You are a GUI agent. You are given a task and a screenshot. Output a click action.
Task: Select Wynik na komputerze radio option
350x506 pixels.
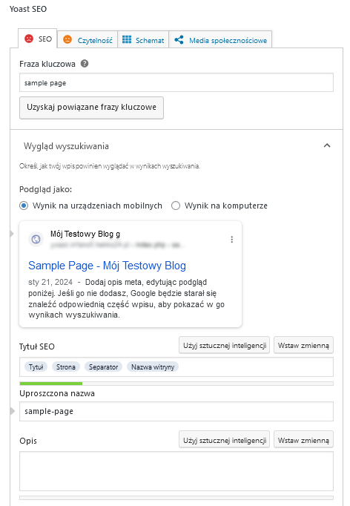tap(176, 206)
